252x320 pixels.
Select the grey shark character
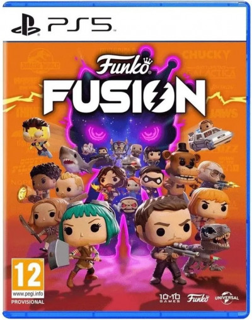click(75, 160)
